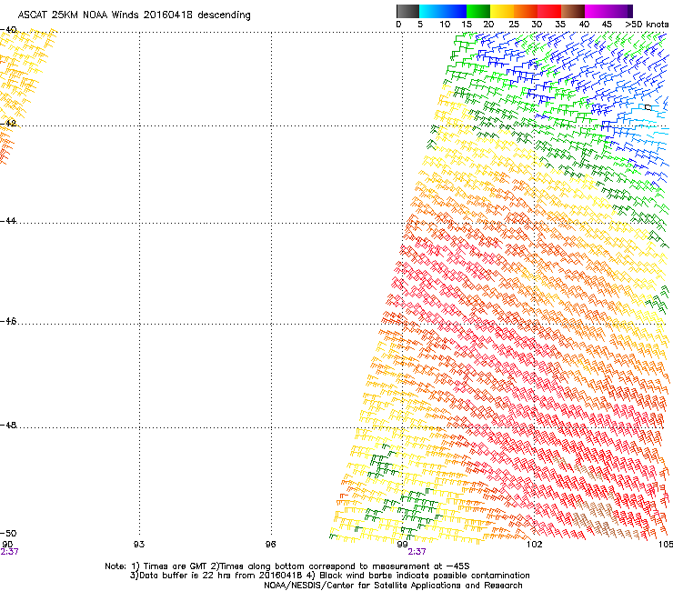Screen dimensions: 673x591
Task: Click the longitude label '99'
Action: [402, 545]
